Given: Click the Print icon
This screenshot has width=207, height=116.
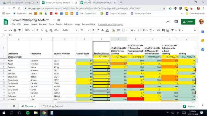Looking at the screenshot, I should (x=15, y=30).
